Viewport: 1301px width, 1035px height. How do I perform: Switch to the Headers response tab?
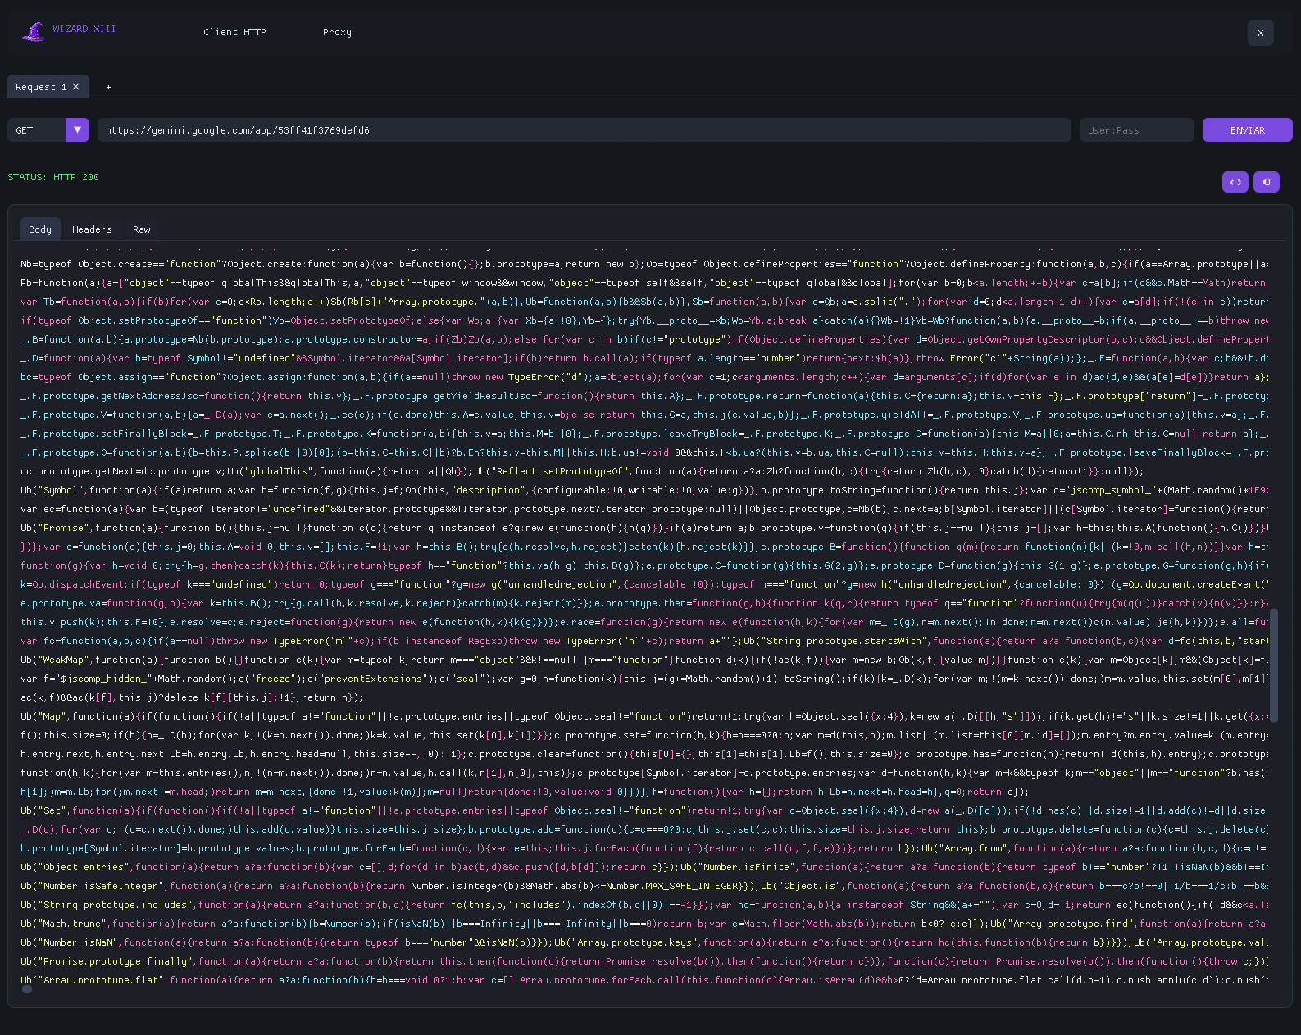coord(92,229)
